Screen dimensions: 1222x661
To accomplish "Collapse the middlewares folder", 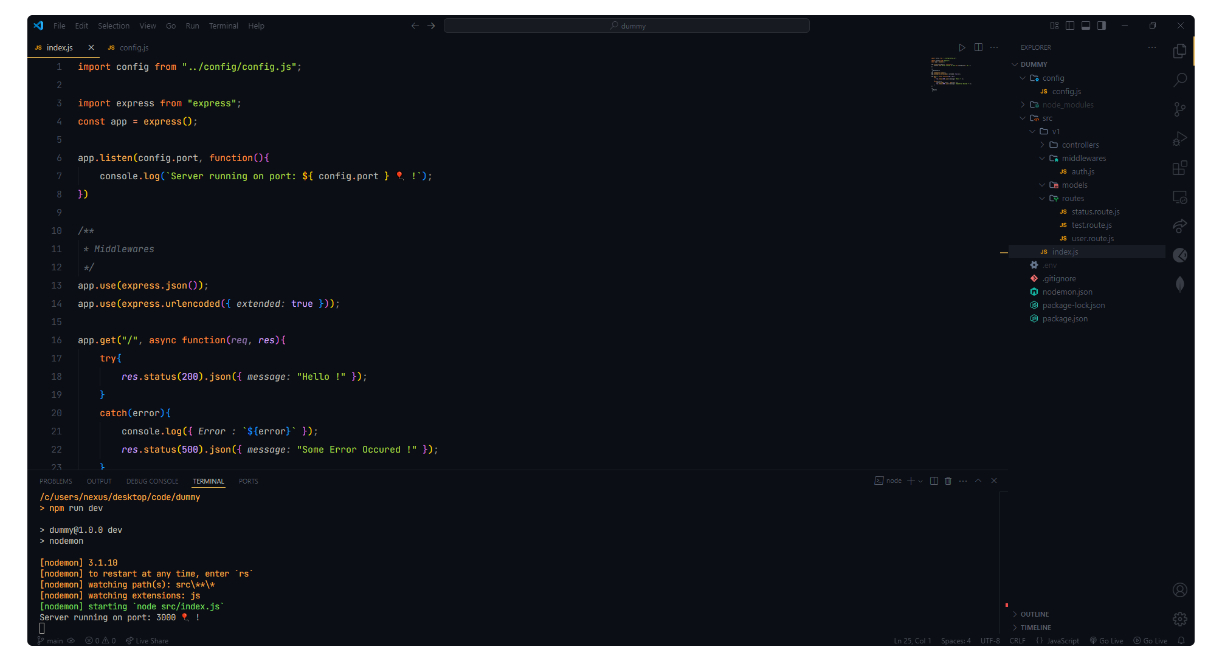I will tap(1042, 158).
